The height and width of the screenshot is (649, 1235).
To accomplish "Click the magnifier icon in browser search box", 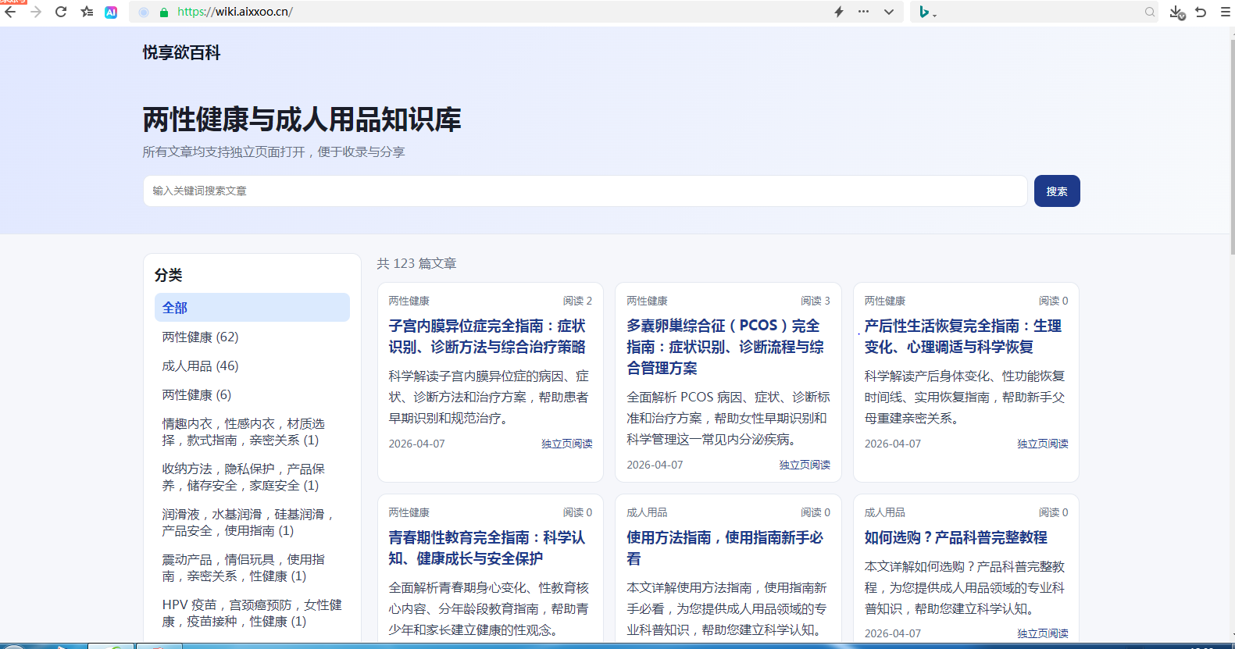I will (1150, 12).
